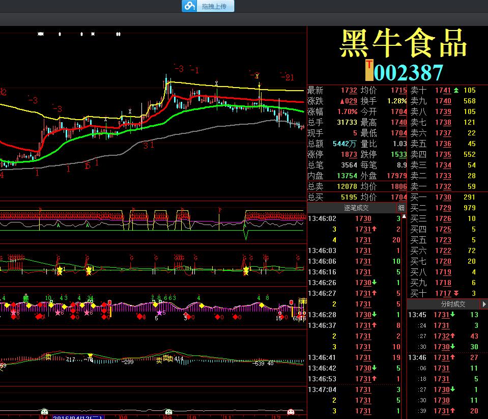488x419 pixels.
Task: Select the 13:46:53 tick trade row
Action: (354, 379)
